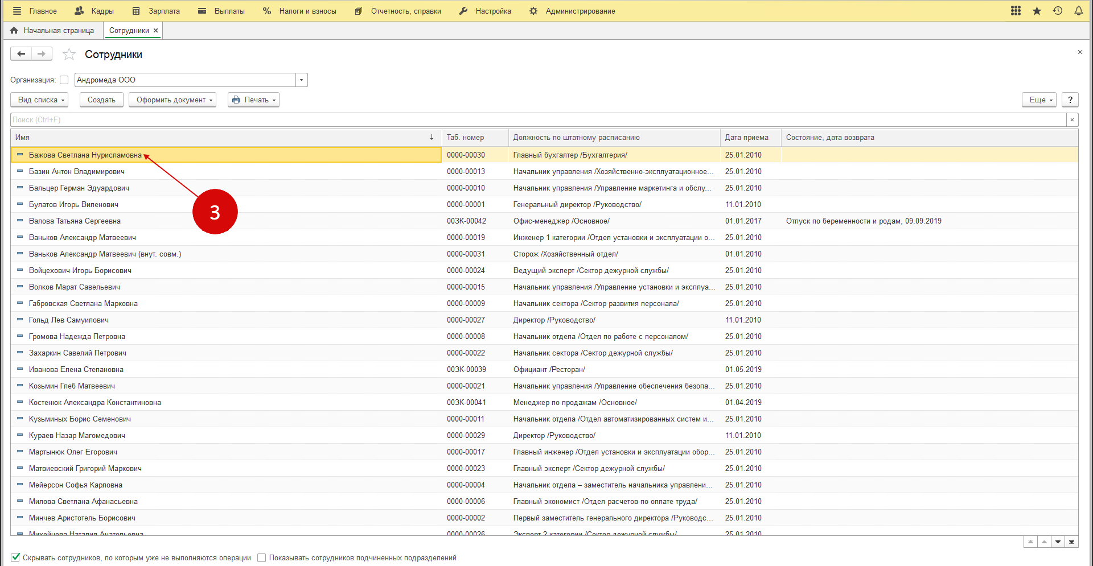Open Отчетность, справки menu
The image size is (1093, 566).
coord(398,11)
